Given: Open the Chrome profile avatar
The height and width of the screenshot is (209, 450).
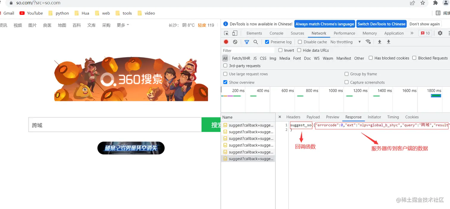Looking at the screenshot, I should pyautogui.click(x=446, y=3).
